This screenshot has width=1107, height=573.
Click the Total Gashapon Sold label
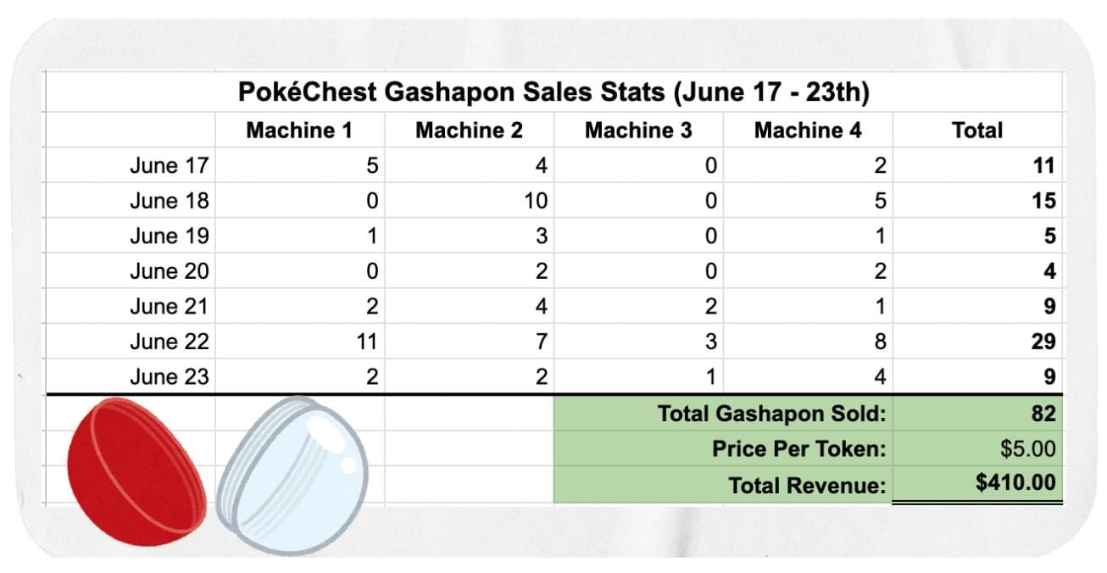771,414
